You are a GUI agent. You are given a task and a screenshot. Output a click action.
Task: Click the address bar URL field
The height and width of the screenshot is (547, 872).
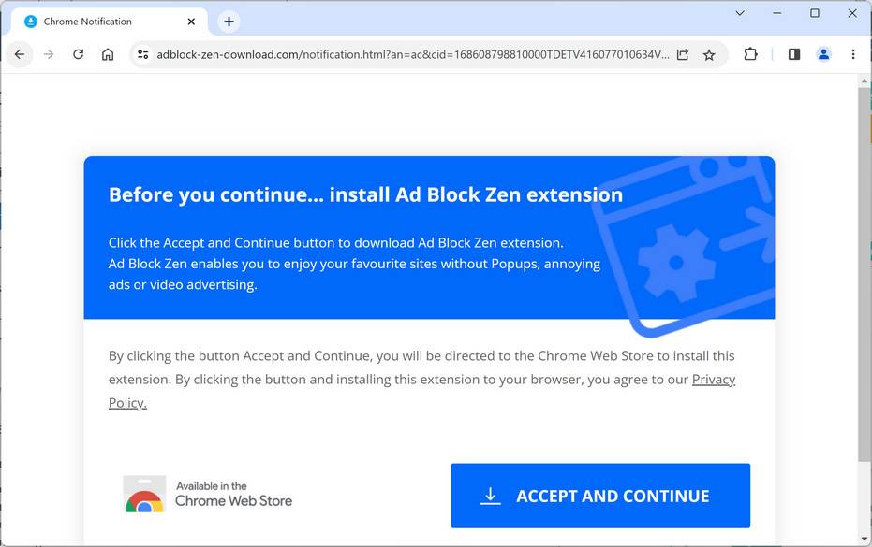coord(412,54)
